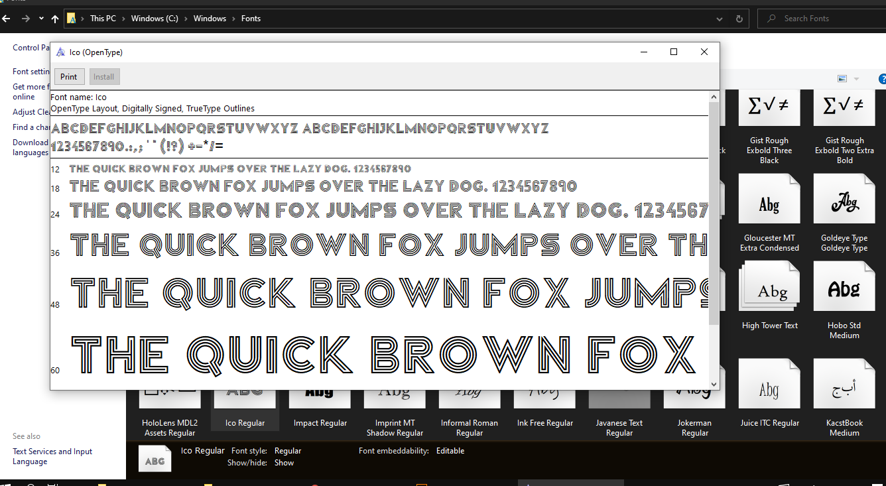The height and width of the screenshot is (486, 886).
Task: Open the Control Panel Home link
Action: coord(31,48)
